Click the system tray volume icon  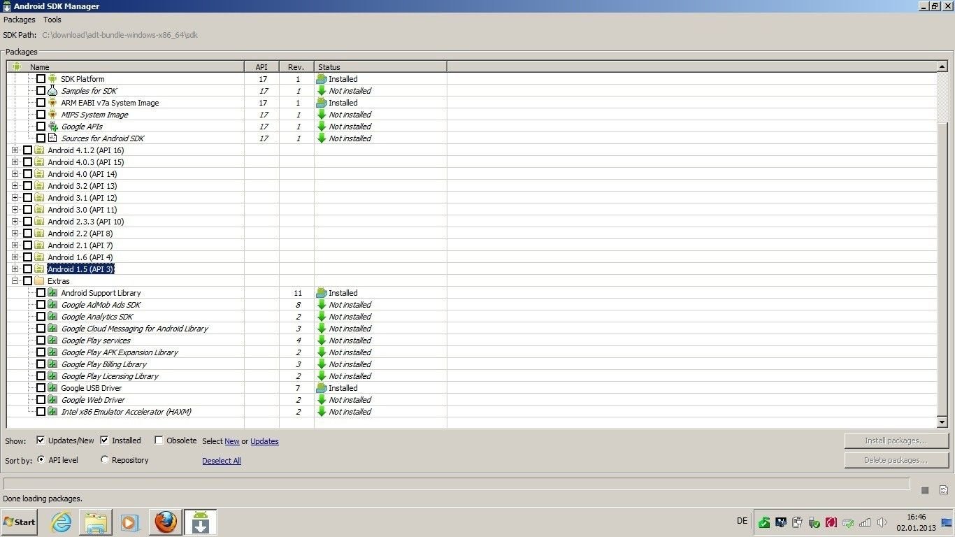882,522
